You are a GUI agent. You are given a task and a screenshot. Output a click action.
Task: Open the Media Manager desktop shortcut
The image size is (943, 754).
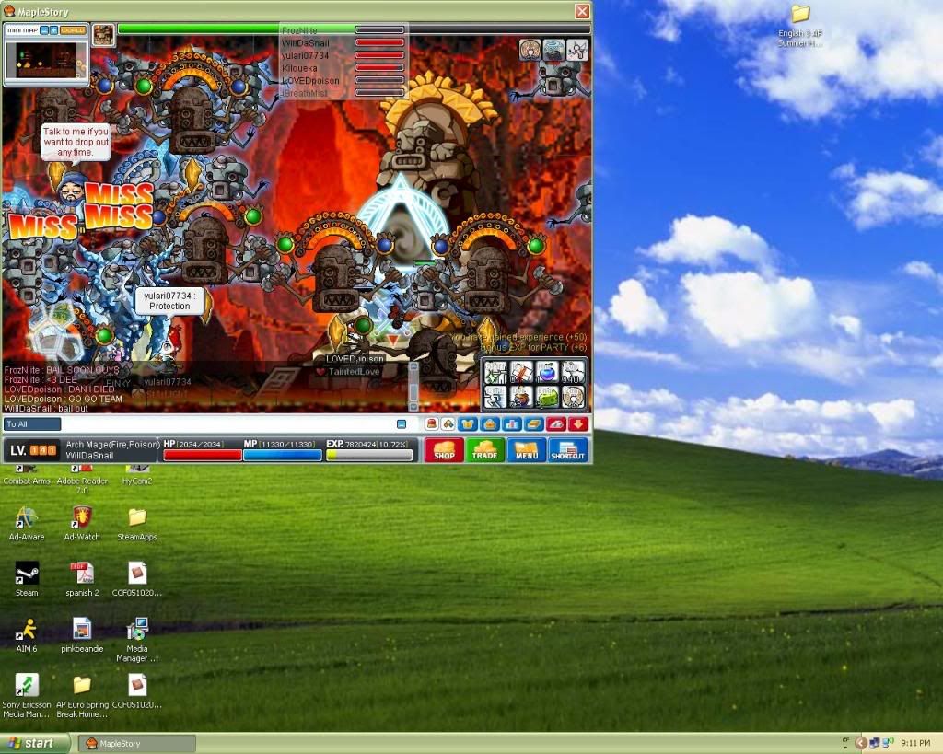coord(137,641)
